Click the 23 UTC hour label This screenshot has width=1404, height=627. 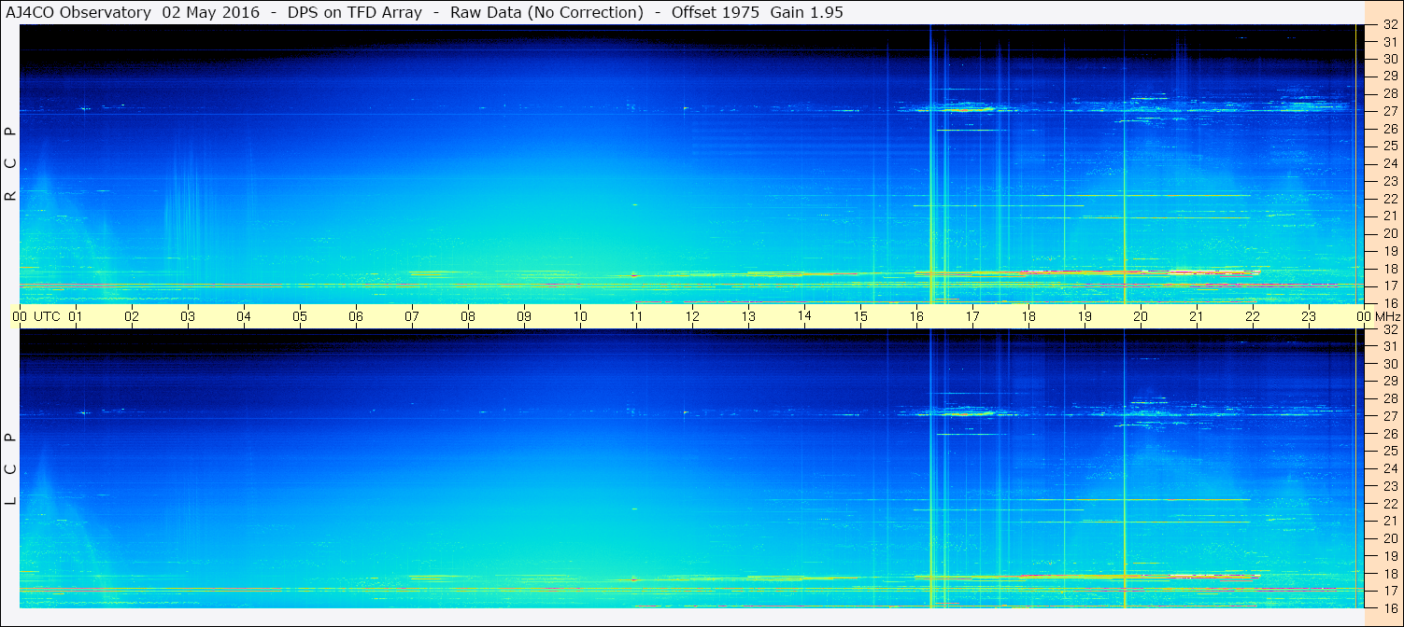pos(1309,316)
